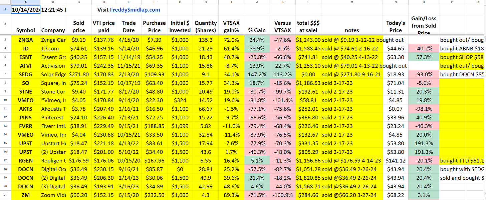Click the Gain/Loss from Sold Price heading

(x=424, y=24)
